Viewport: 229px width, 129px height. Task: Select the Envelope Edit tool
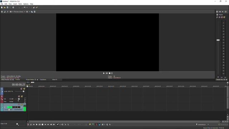pos(62,124)
